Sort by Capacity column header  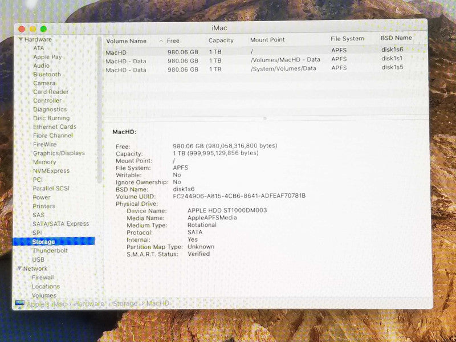pos(221,40)
